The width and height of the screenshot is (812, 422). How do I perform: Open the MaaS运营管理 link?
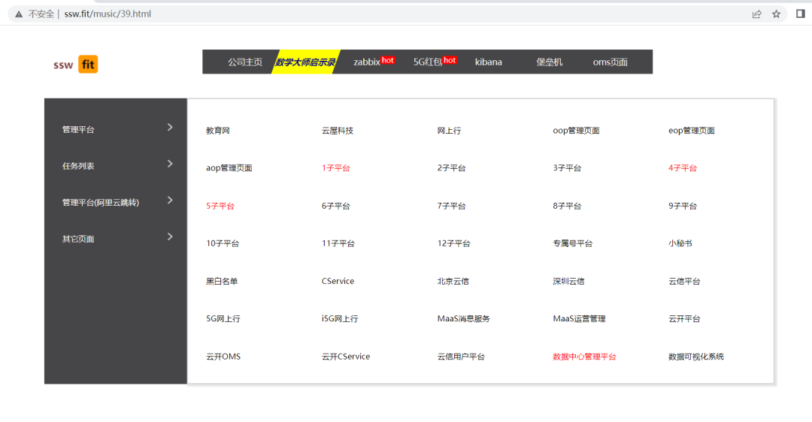(x=579, y=318)
